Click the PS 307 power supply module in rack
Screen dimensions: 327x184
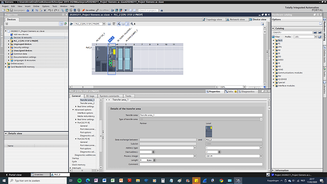tap(101, 59)
